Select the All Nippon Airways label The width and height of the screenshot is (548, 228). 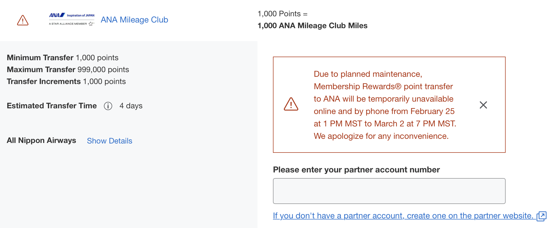pyautogui.click(x=41, y=140)
